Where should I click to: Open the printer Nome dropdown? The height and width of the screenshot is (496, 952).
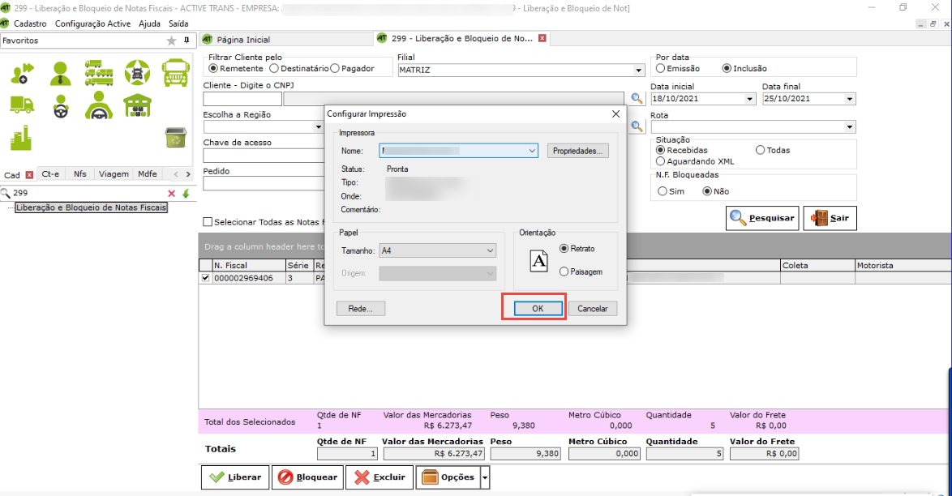[x=532, y=151]
